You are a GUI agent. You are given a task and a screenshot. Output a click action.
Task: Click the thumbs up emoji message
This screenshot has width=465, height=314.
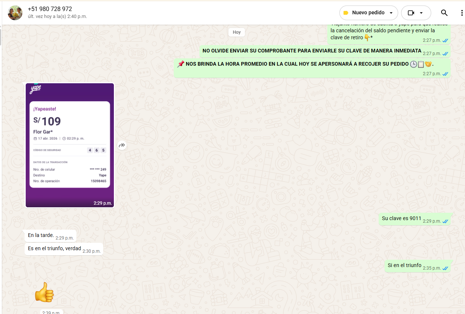[44, 292]
